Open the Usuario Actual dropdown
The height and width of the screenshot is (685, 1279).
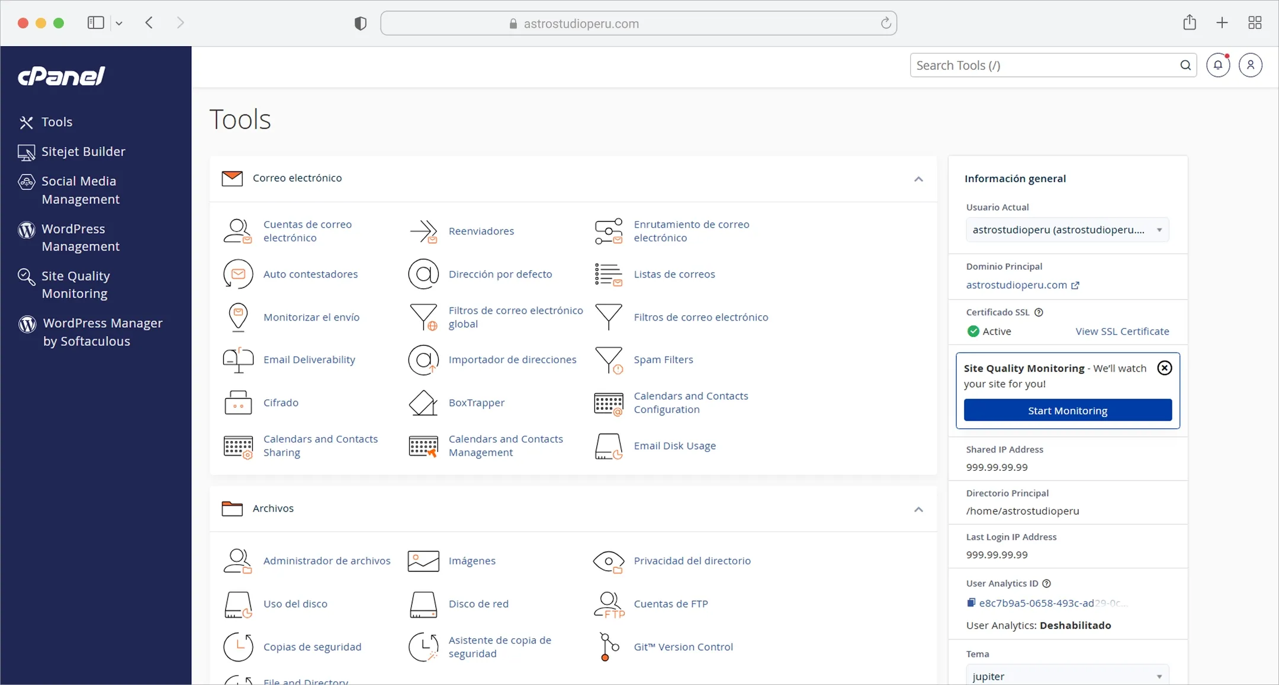pos(1067,230)
